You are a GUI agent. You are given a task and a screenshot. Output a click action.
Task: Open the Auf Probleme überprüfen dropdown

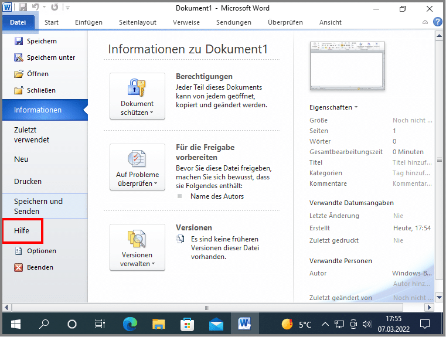click(x=137, y=167)
